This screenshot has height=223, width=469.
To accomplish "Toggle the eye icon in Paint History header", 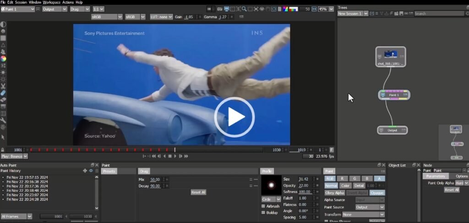I will click(91, 171).
